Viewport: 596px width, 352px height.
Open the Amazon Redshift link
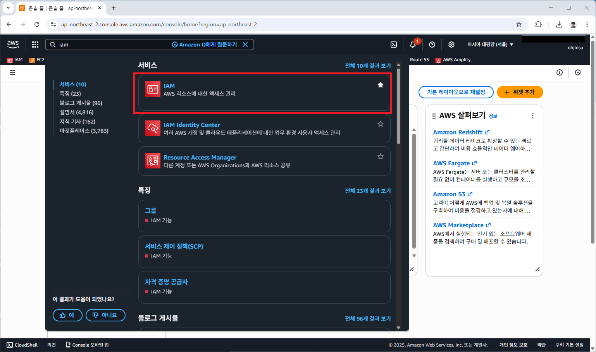click(458, 132)
